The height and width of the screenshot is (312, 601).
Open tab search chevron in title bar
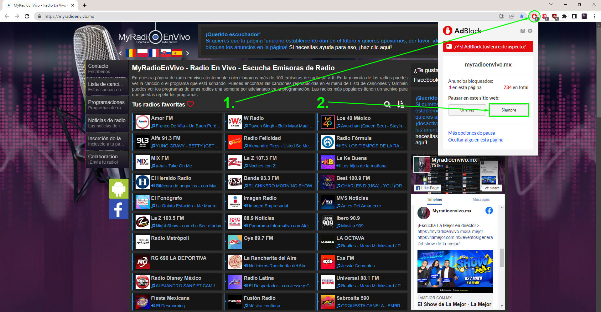click(551, 5)
